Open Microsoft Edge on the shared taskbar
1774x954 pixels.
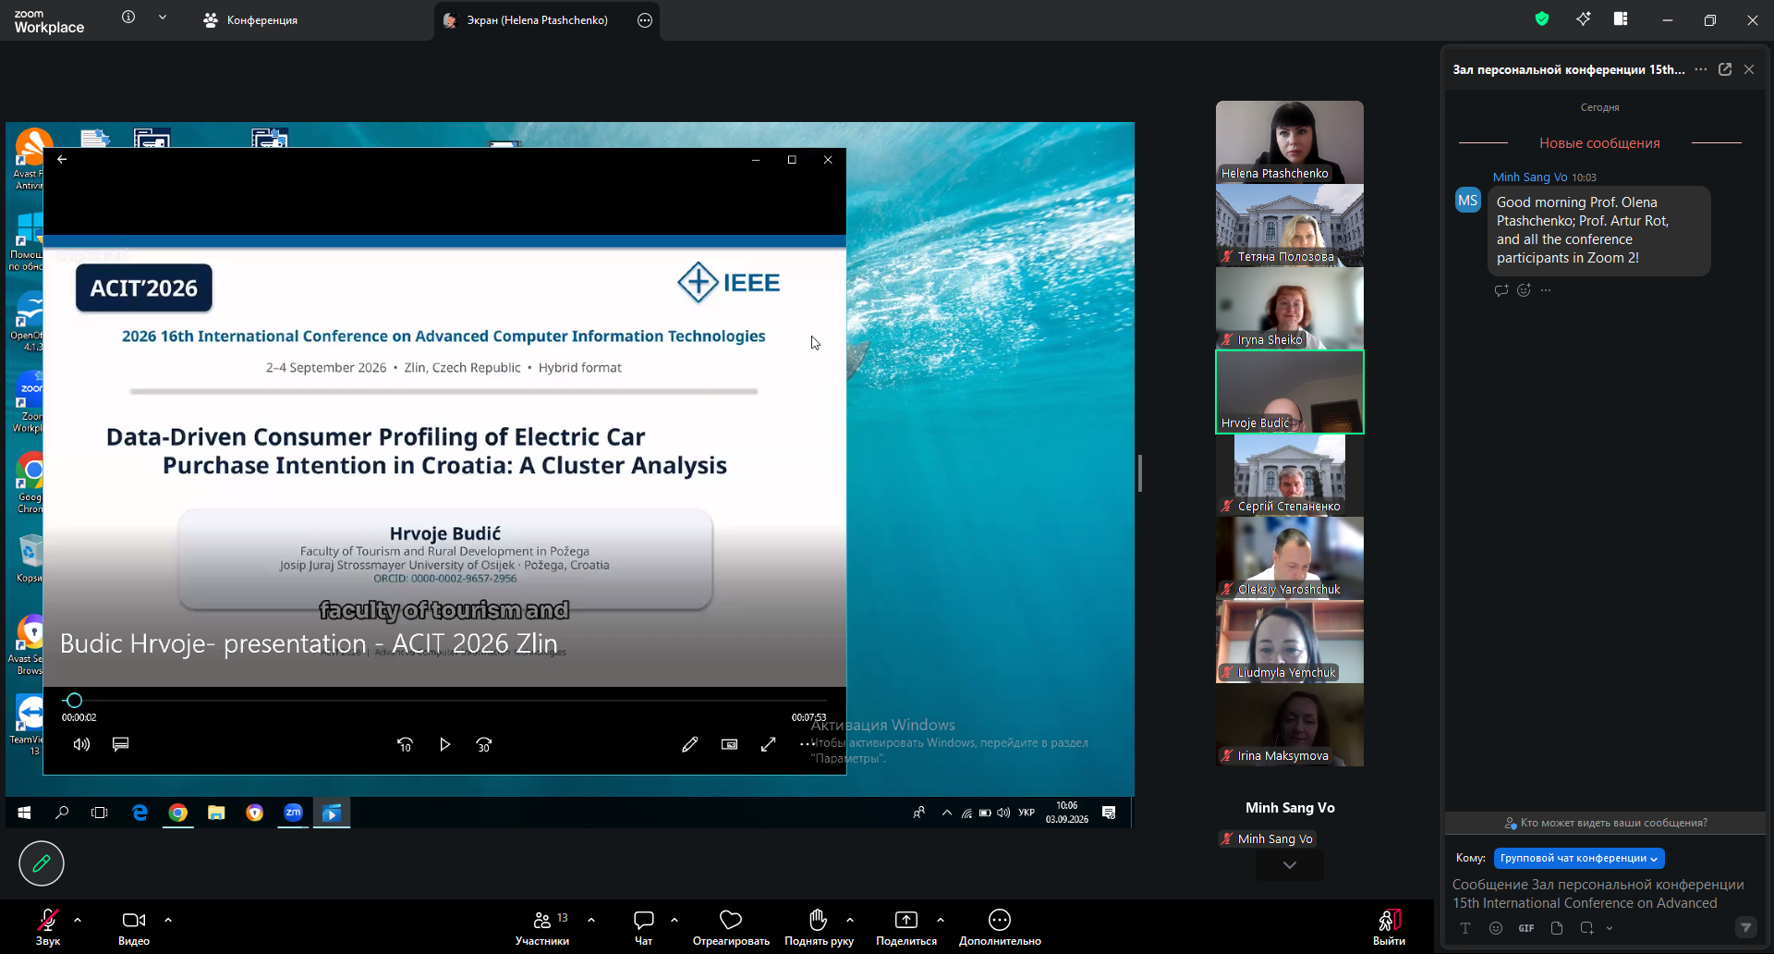[140, 813]
